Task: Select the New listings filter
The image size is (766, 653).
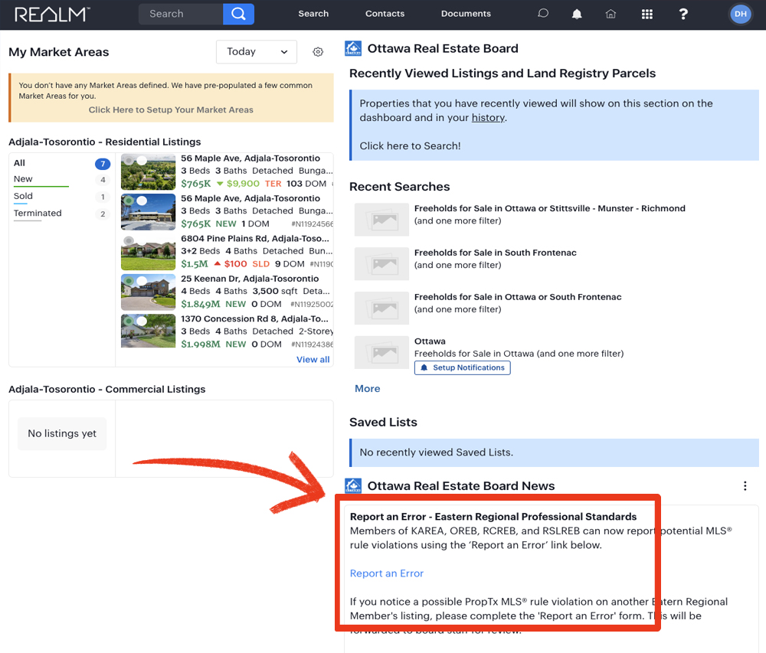Action: (24, 179)
